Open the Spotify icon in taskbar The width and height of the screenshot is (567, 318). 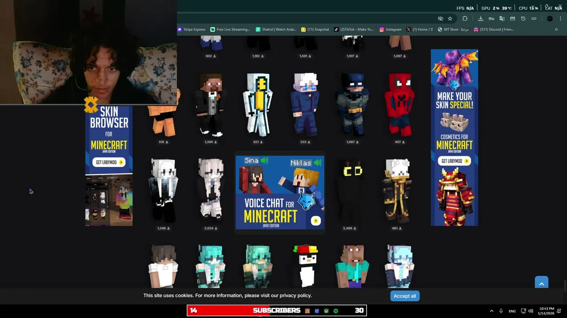click(336, 311)
